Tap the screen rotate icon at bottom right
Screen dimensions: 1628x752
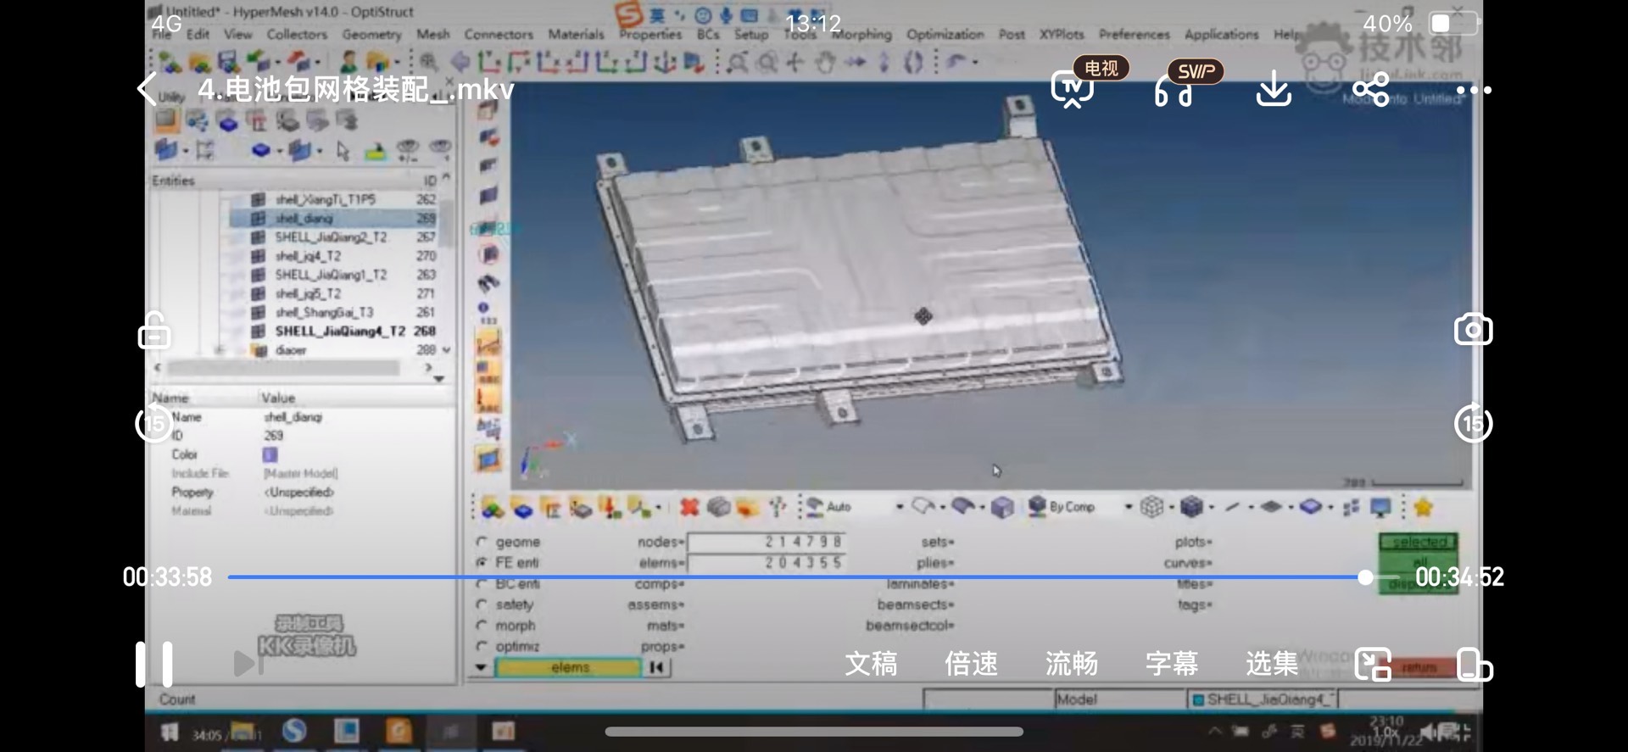pyautogui.click(x=1474, y=665)
